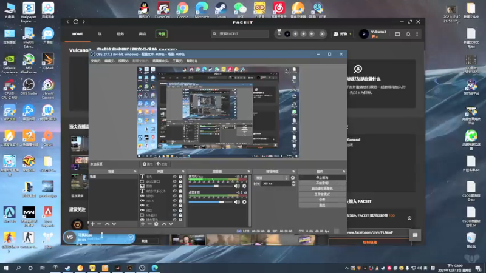Go back in FACEIT client
Image resolution: width=486 pixels, height=273 pixels.
67,22
